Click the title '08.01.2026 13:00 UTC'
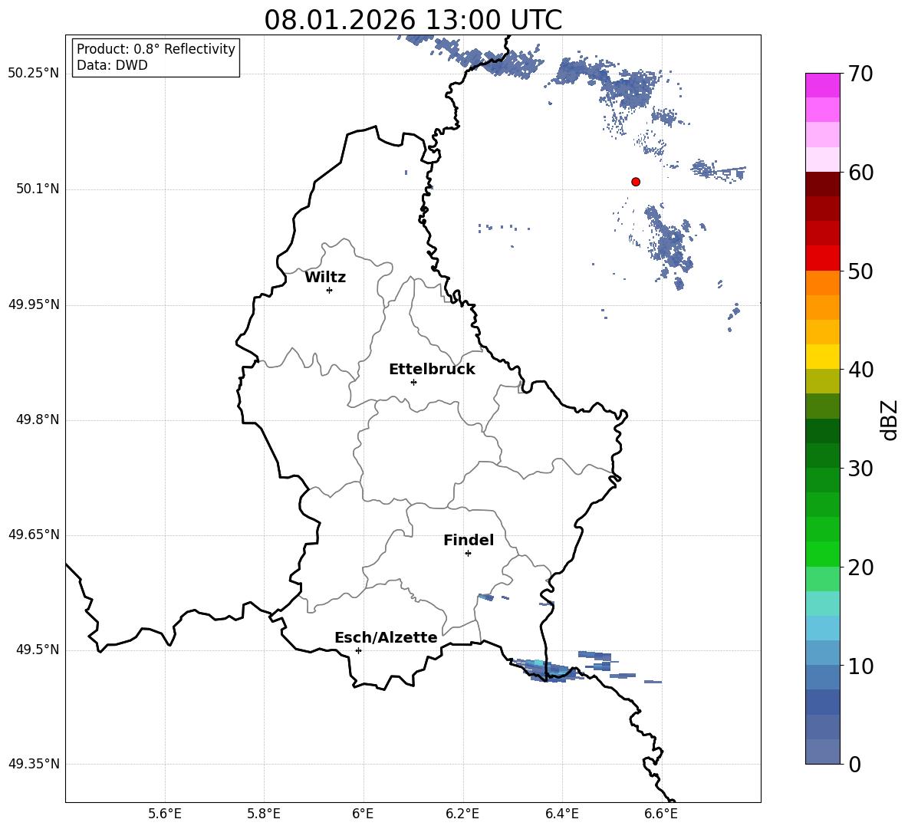This screenshot has width=908, height=829. (413, 20)
